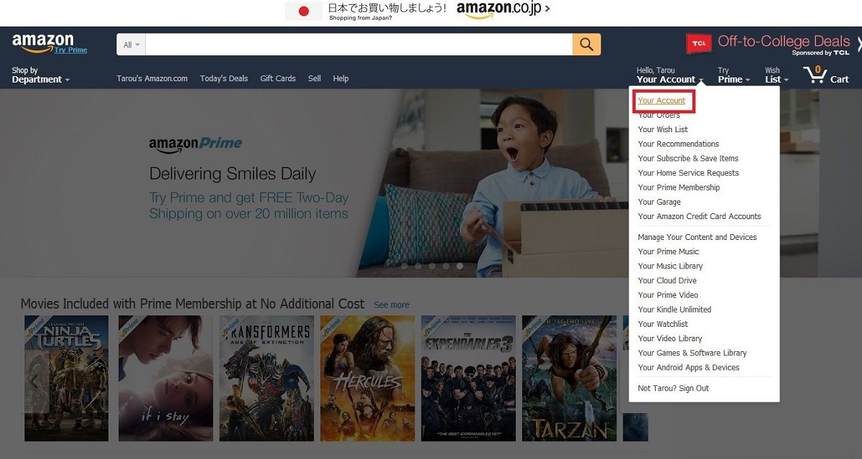Open Your Subscribe & Save Items
Viewport: 862px width, 459px height.
tap(688, 158)
